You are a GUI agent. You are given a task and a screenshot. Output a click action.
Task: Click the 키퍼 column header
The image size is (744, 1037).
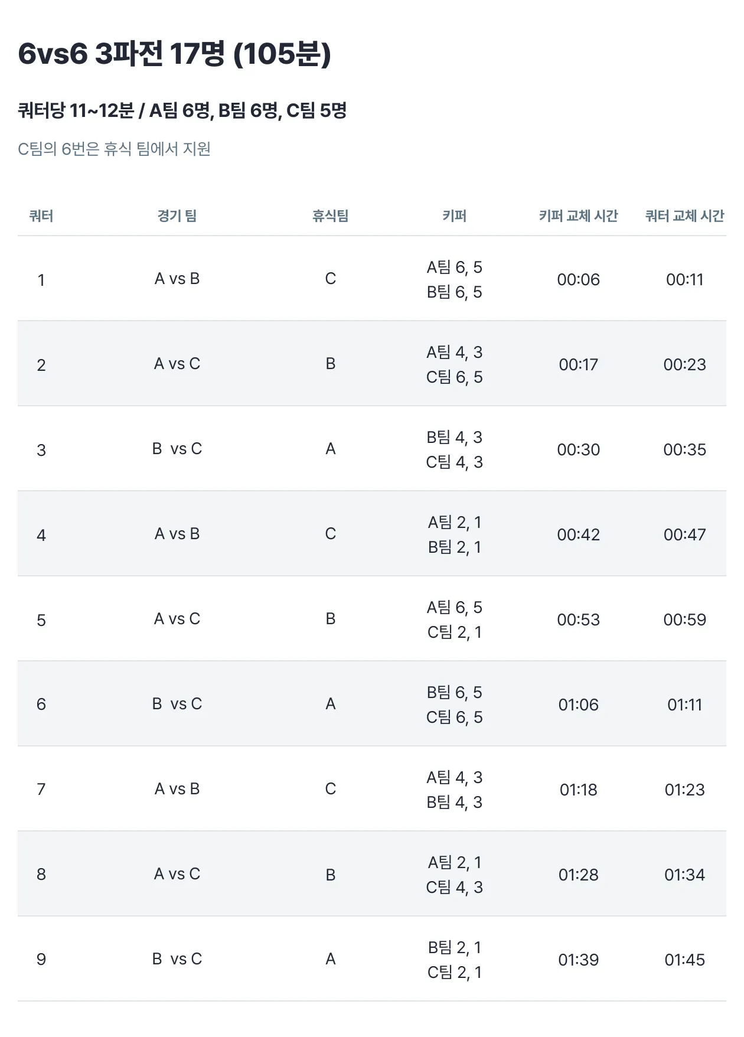[x=455, y=216]
